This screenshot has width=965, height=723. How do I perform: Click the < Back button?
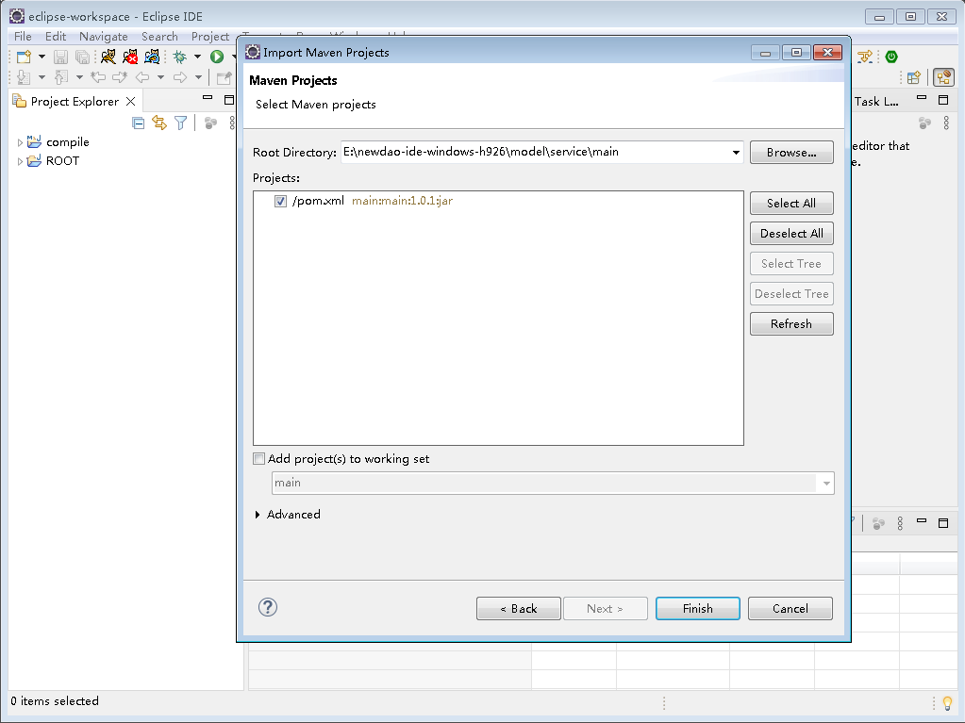point(518,608)
